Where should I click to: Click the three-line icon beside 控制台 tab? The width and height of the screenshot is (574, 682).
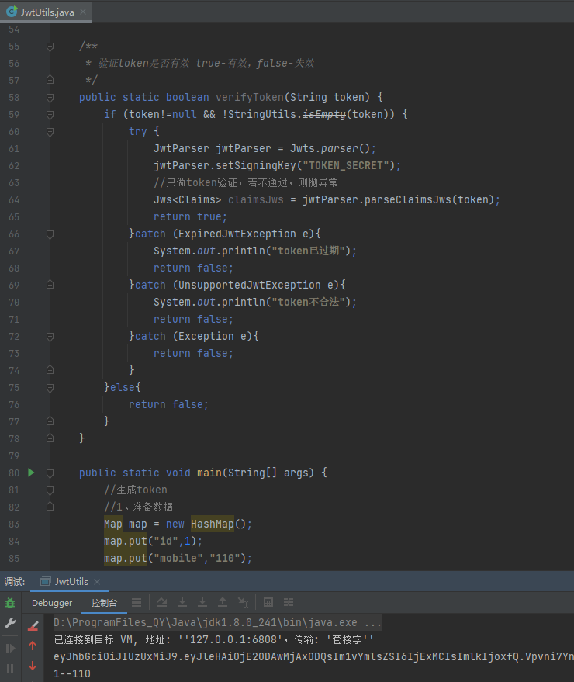tap(137, 602)
